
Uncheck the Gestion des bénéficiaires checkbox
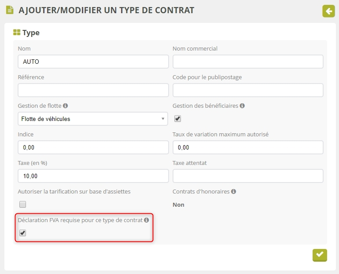pyautogui.click(x=178, y=119)
